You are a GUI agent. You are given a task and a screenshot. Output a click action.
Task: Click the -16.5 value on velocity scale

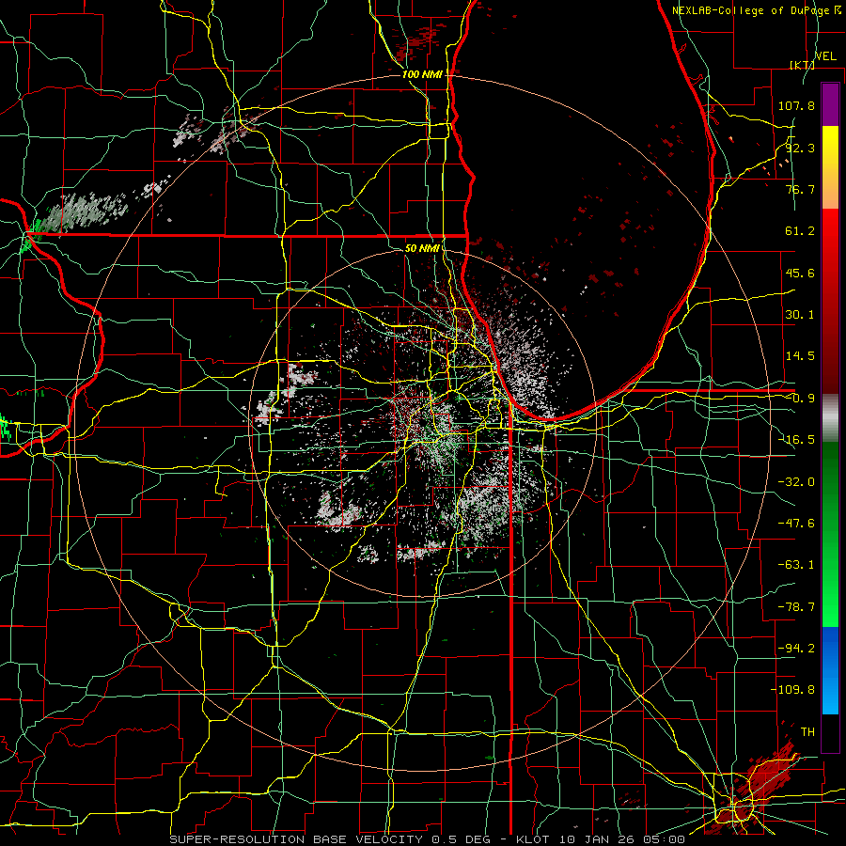796,440
